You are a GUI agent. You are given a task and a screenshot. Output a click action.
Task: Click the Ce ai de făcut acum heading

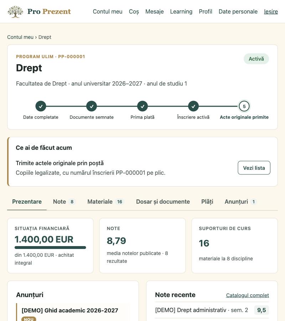(x=44, y=148)
